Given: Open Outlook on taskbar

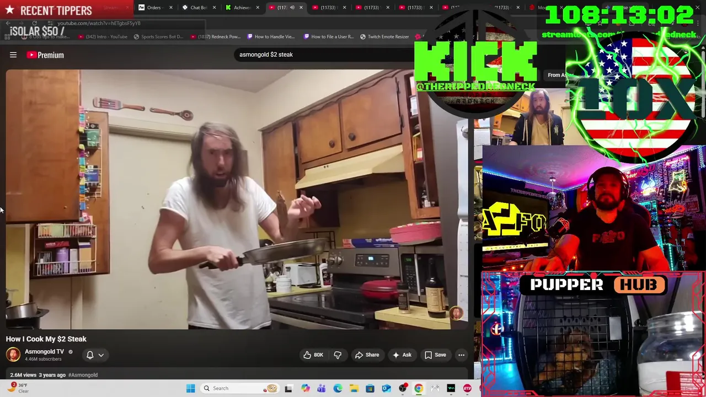Looking at the screenshot, I should point(386,388).
